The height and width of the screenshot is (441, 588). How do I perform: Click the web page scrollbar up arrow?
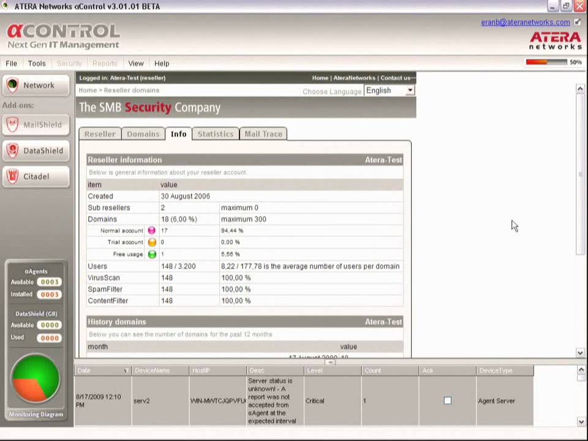(x=580, y=89)
